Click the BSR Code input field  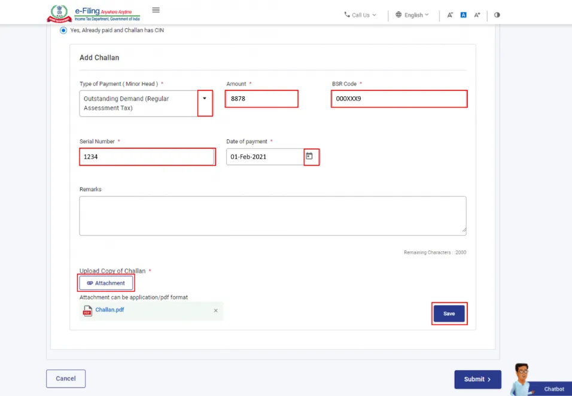399,99
